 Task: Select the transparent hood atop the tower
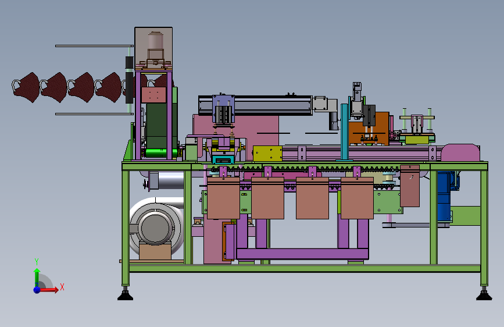(x=153, y=48)
